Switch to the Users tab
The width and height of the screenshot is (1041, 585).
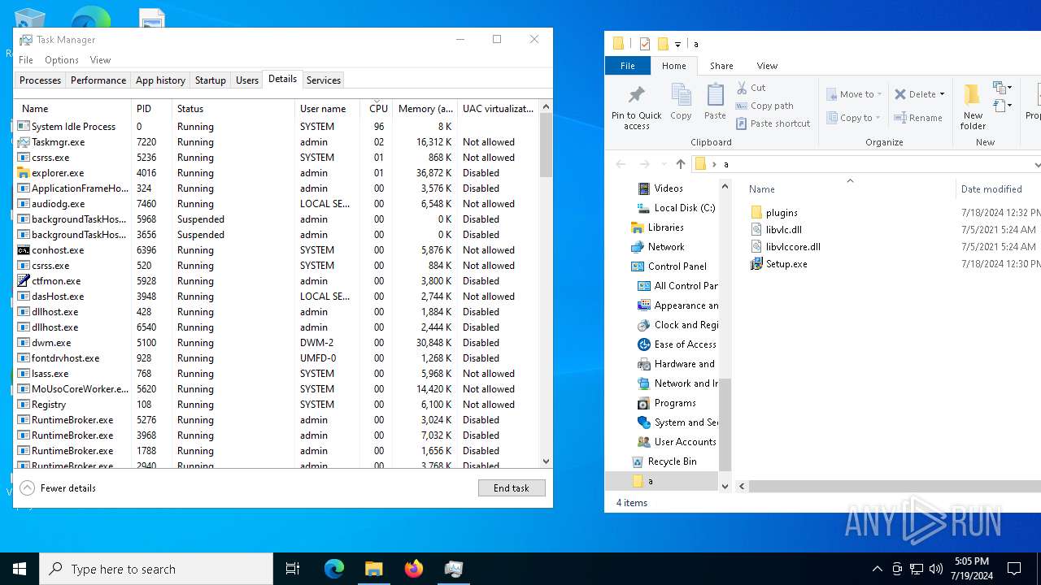pos(247,80)
